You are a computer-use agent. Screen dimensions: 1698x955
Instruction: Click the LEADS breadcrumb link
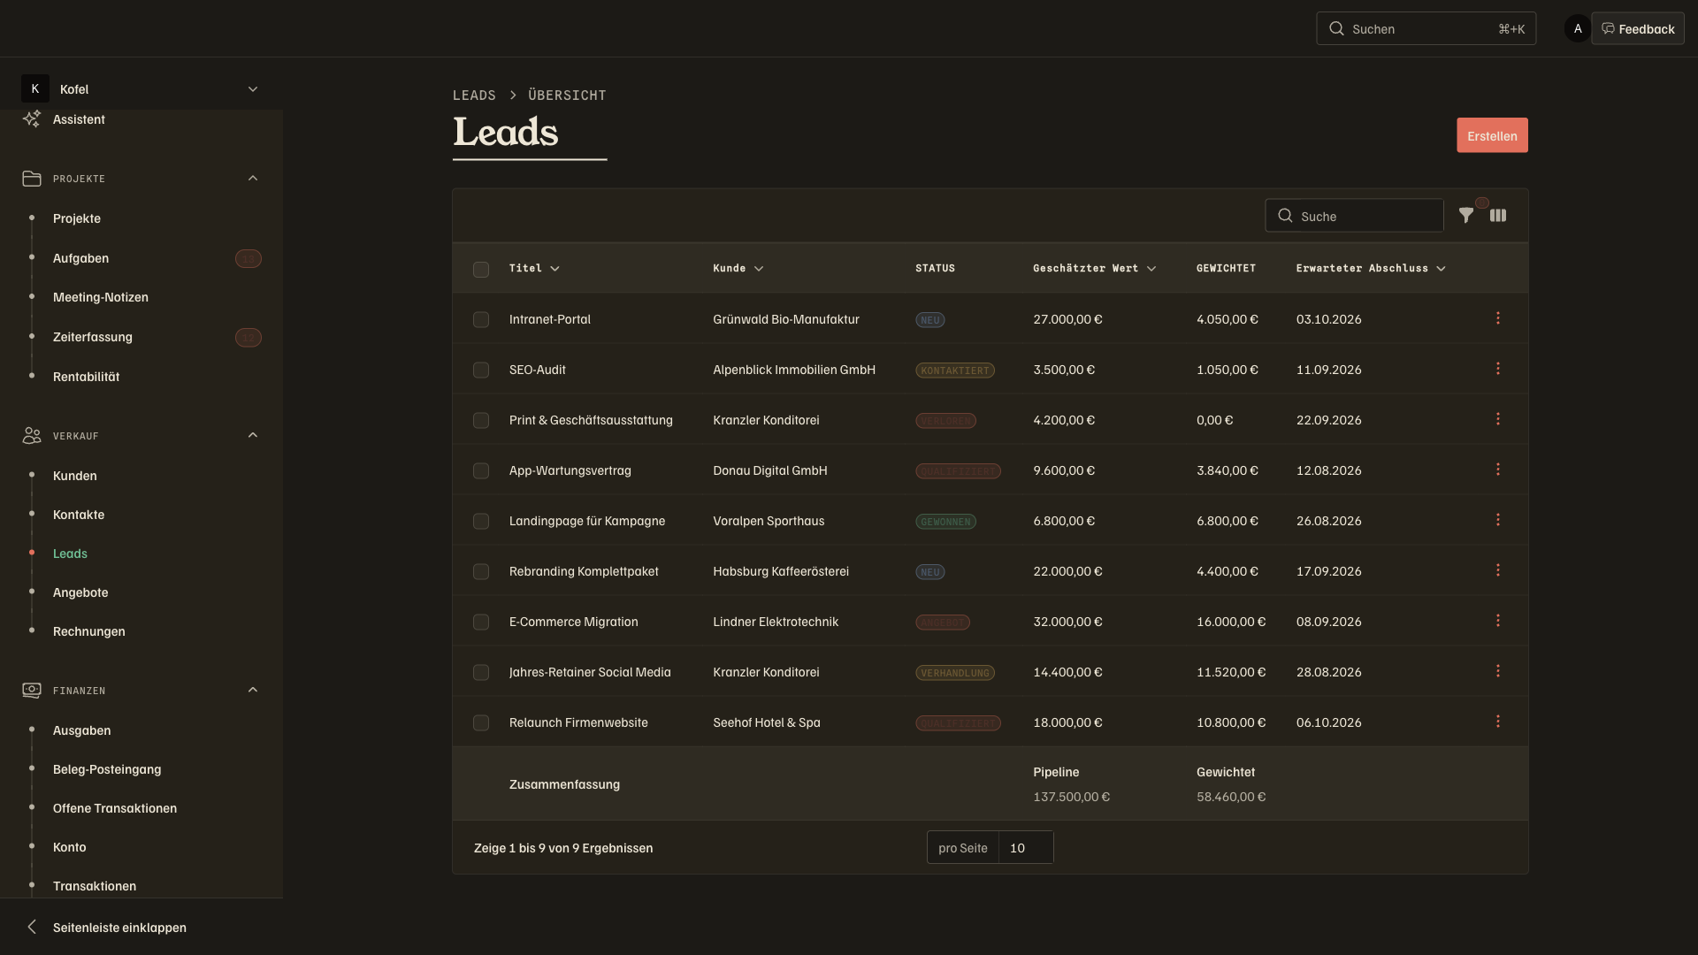point(474,95)
